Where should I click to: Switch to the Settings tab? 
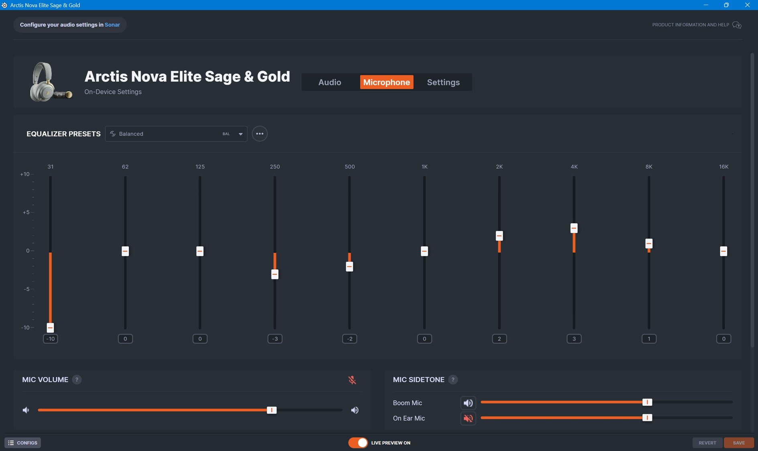point(443,82)
